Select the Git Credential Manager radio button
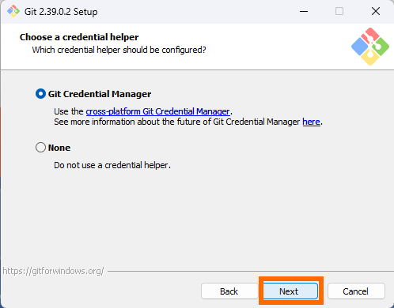Image resolution: width=394 pixels, height=308 pixels. click(x=40, y=94)
